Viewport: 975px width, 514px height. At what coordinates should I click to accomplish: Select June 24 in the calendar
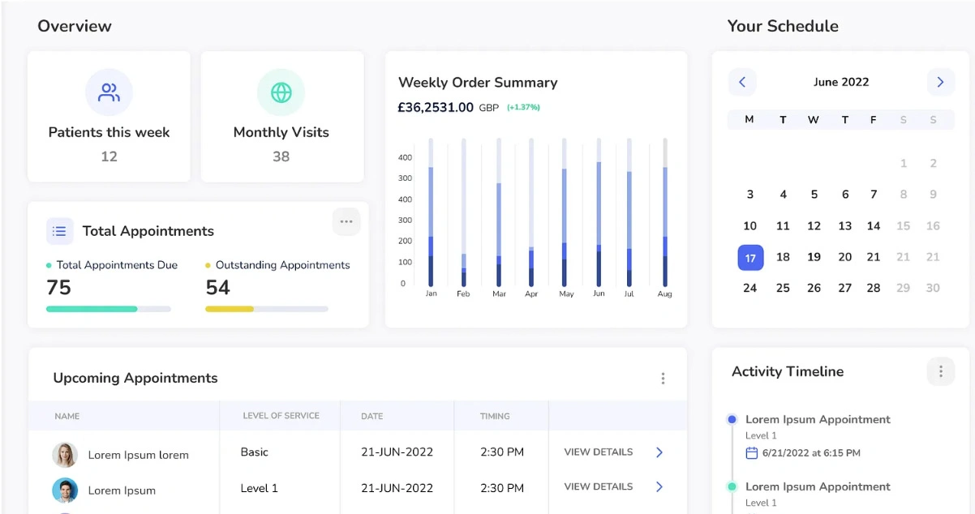[x=750, y=288]
